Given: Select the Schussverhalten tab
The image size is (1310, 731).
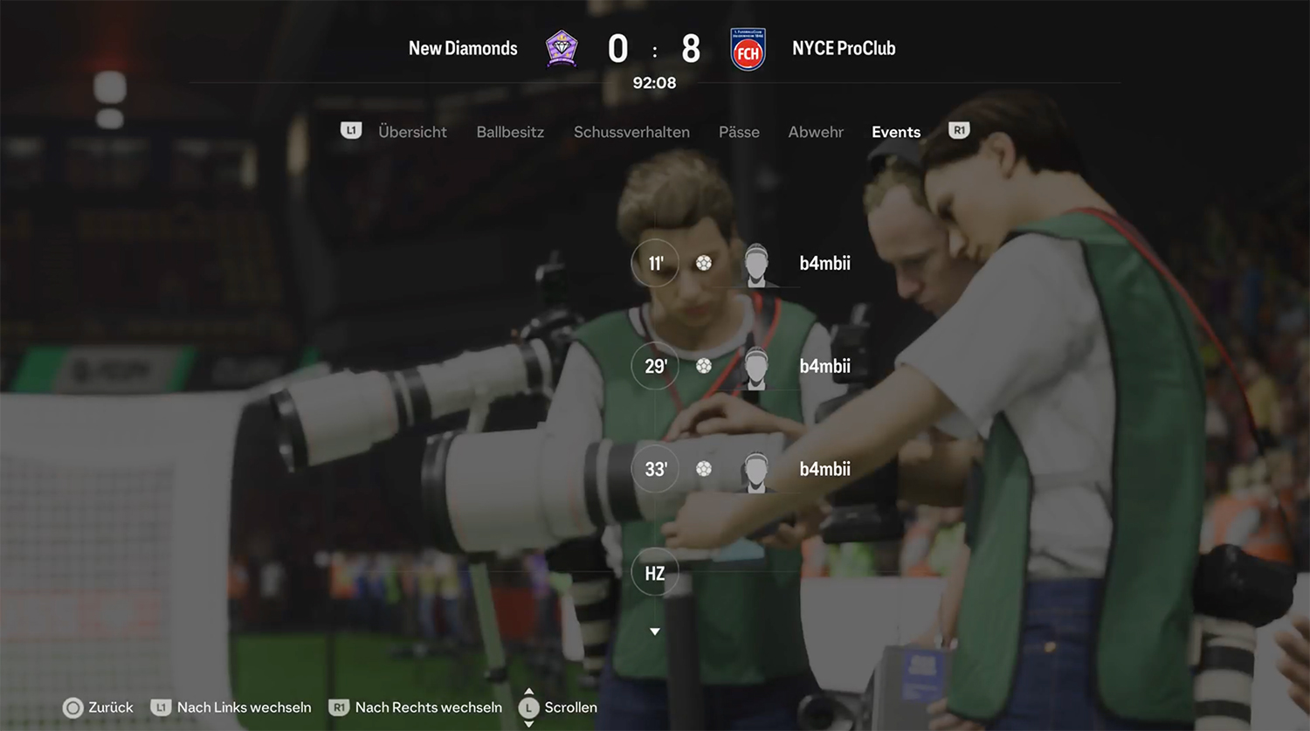Looking at the screenshot, I should [x=631, y=132].
